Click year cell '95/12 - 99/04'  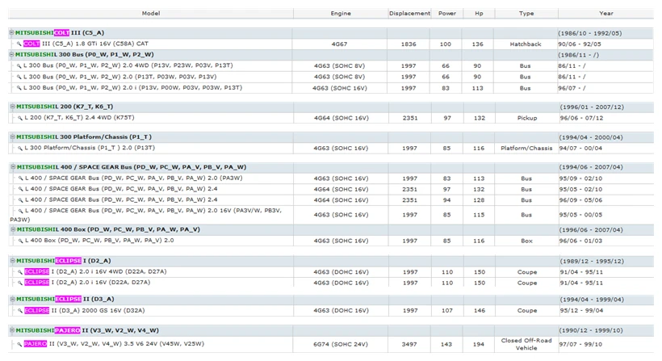(x=581, y=310)
